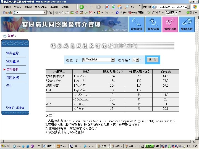Expand the 年度 year dropdown

tap(137, 60)
